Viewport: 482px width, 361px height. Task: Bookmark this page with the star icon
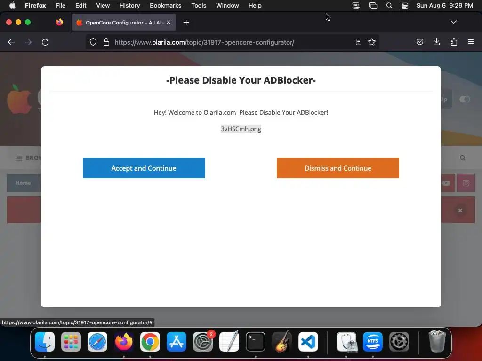pyautogui.click(x=372, y=42)
